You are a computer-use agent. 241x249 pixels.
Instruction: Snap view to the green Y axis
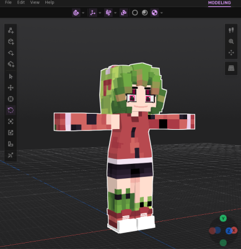point(223,218)
